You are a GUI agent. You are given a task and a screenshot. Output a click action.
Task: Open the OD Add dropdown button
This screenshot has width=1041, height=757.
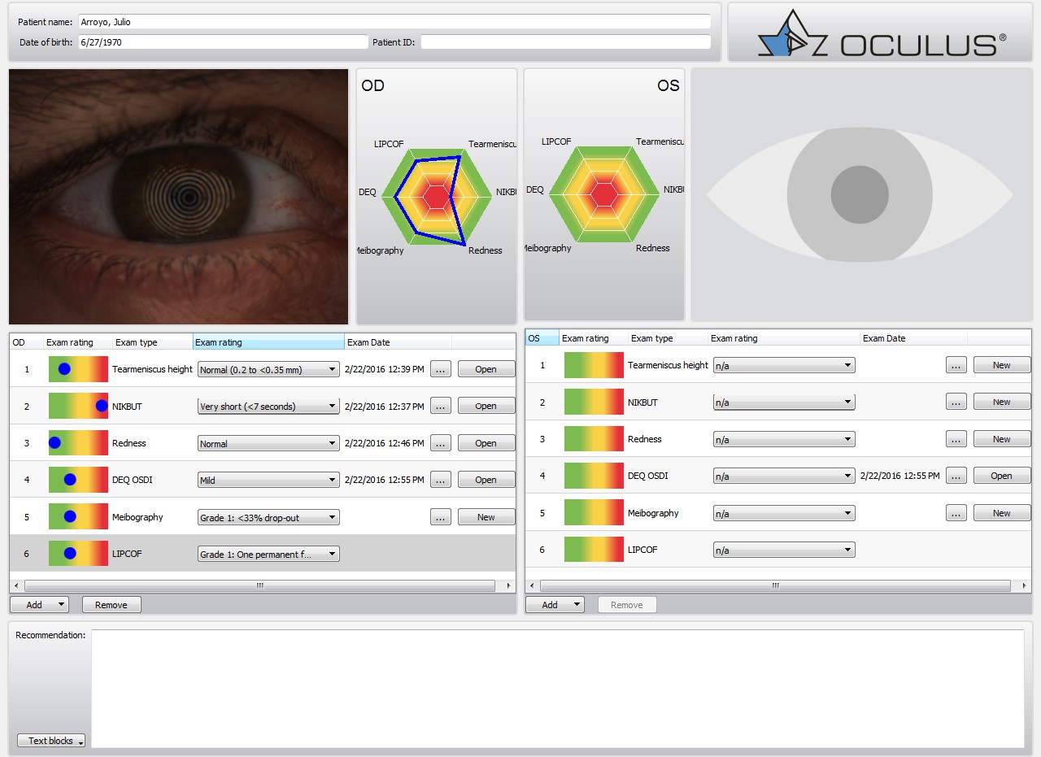pos(39,605)
